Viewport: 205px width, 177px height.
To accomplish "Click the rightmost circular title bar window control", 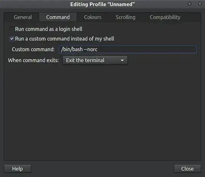I will coord(200,4).
